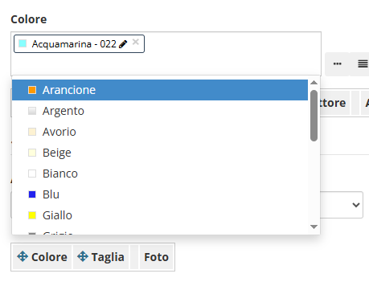Choose Bianco from the list
This screenshot has width=369, height=290.
pos(160,174)
